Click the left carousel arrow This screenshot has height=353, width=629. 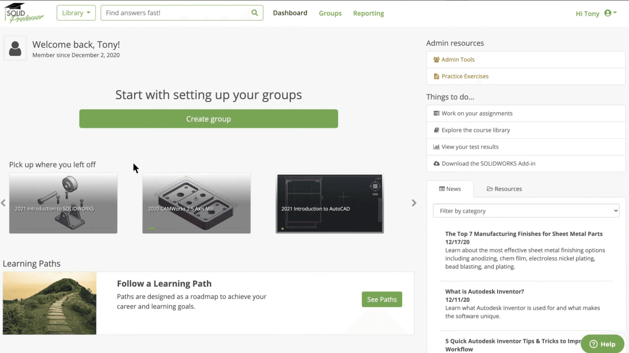click(3, 203)
